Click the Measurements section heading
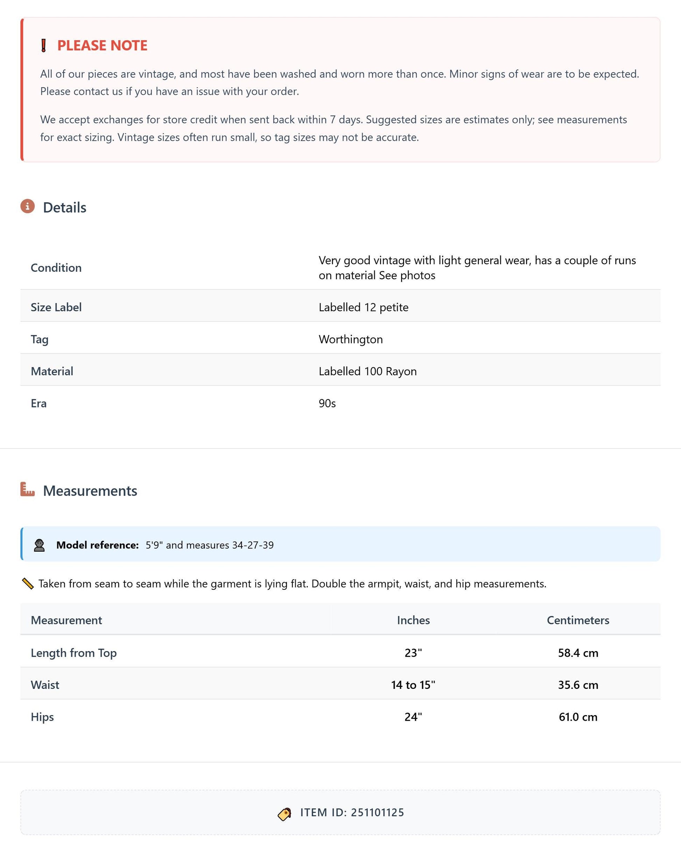681x852 pixels. tap(90, 491)
